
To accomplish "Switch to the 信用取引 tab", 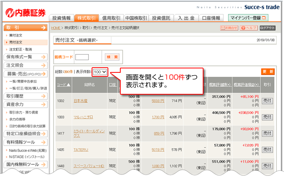I will point(111,18).
